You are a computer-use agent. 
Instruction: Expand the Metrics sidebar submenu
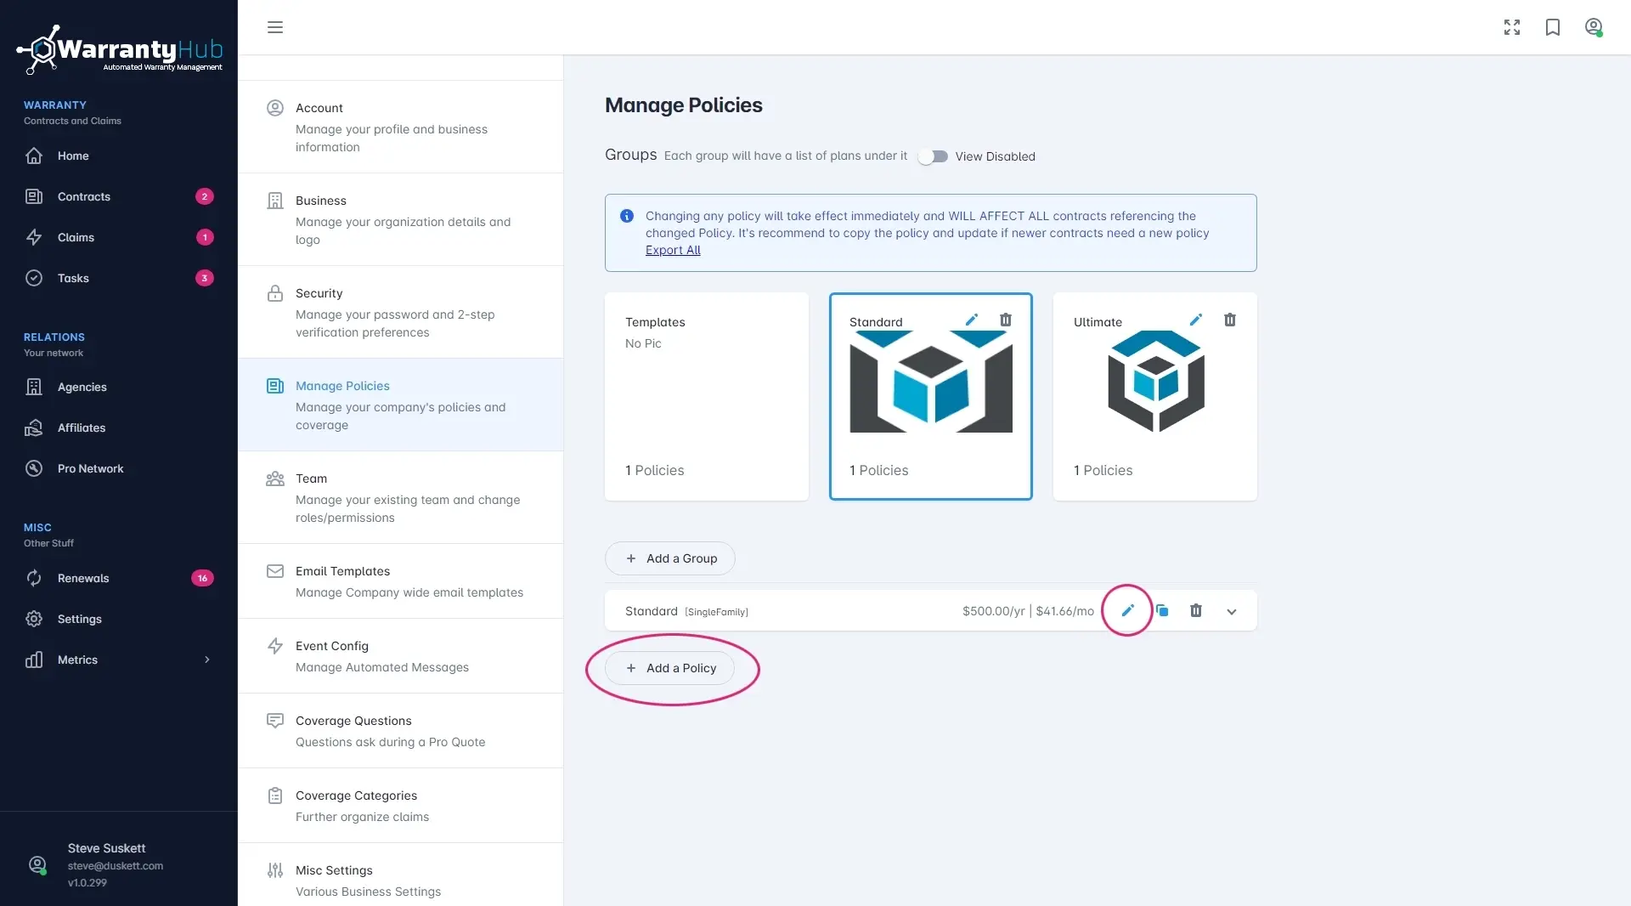(x=206, y=660)
